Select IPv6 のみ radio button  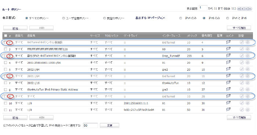(x=204, y=18)
